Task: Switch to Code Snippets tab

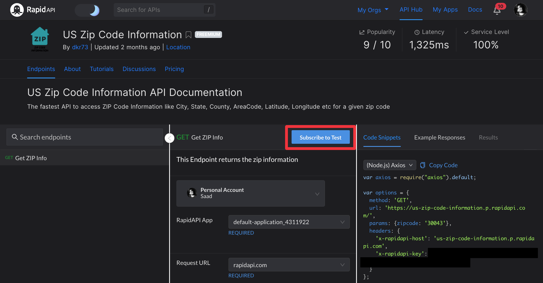Action: tap(382, 138)
